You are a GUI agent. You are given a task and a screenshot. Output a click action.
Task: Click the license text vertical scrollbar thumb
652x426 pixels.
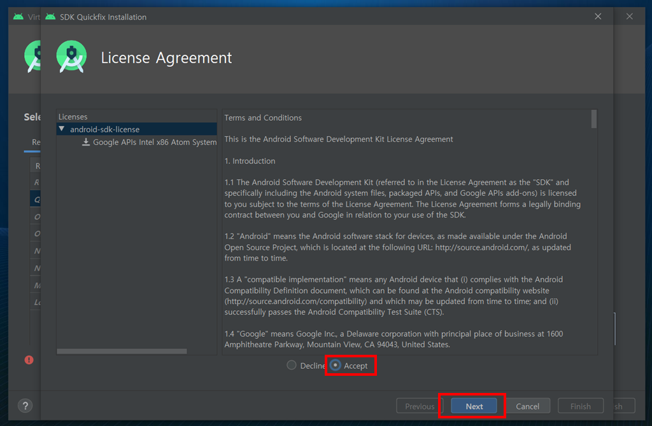pos(594,119)
